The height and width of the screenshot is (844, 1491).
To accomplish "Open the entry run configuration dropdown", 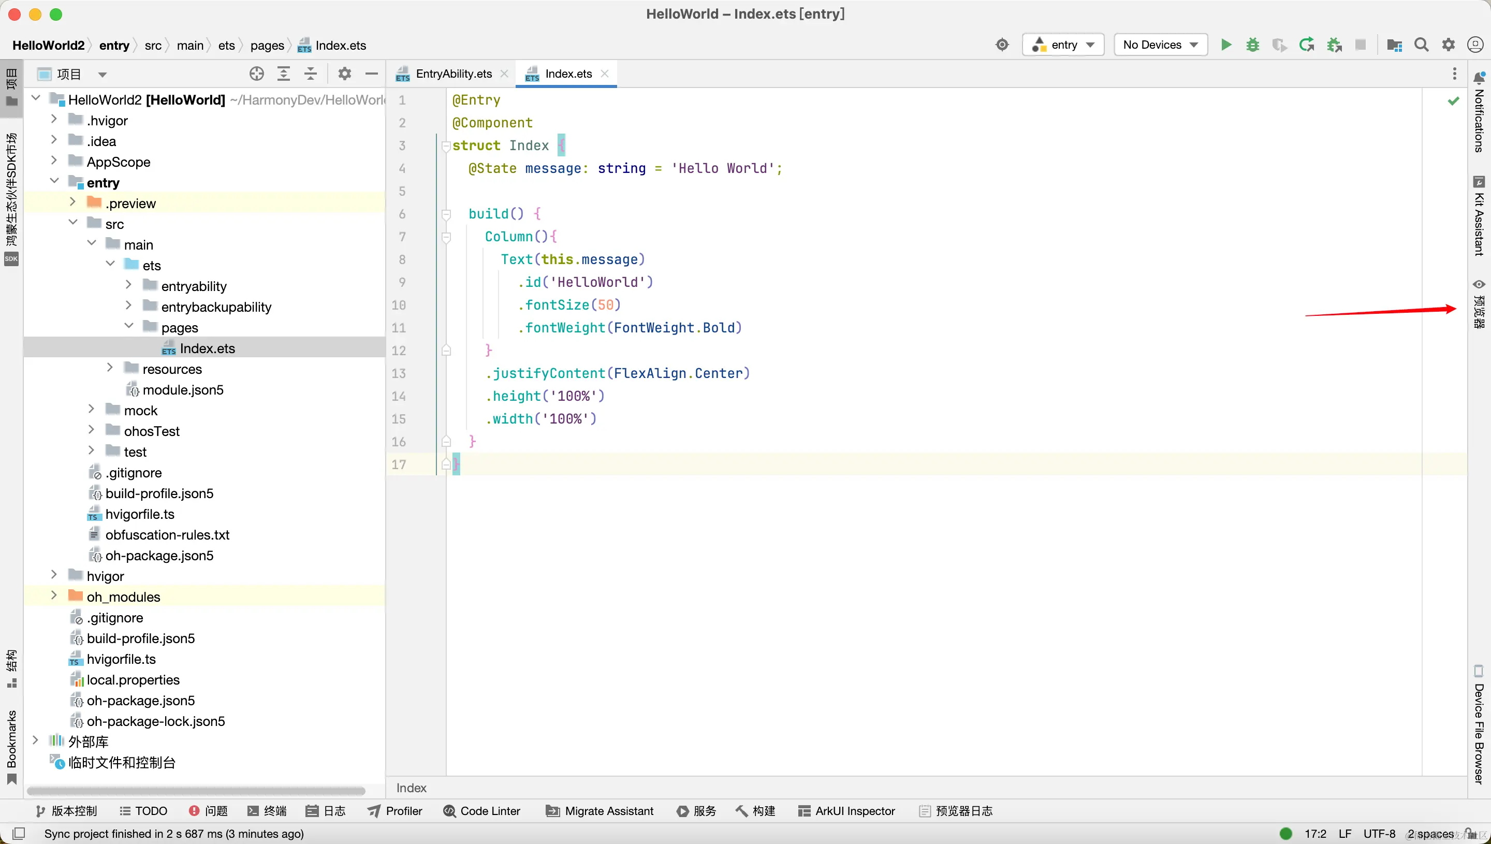I will point(1063,45).
